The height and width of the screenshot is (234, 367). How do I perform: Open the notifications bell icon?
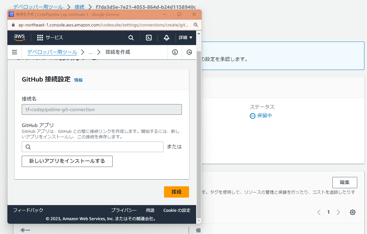coord(167,38)
